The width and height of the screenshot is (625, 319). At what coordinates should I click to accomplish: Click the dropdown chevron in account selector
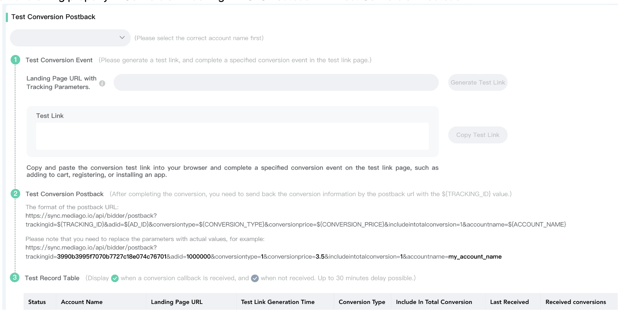coord(122,38)
